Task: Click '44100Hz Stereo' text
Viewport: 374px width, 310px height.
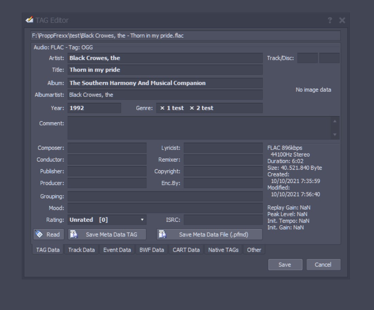Action: 290,154
